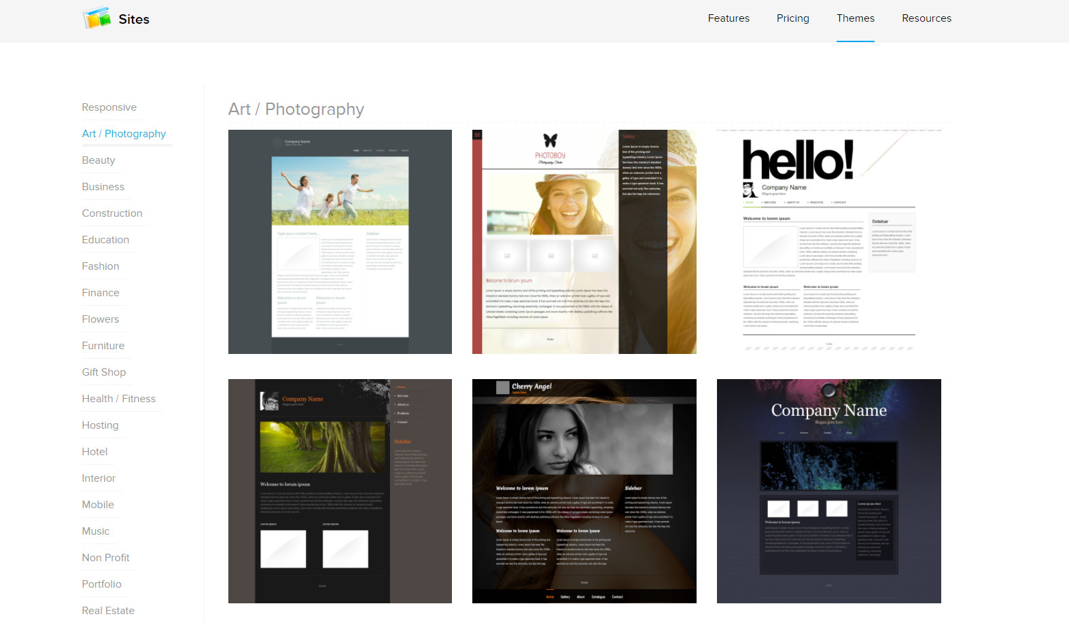
Task: Choose the Cherry Angel theme thumbnail
Action: 584,491
